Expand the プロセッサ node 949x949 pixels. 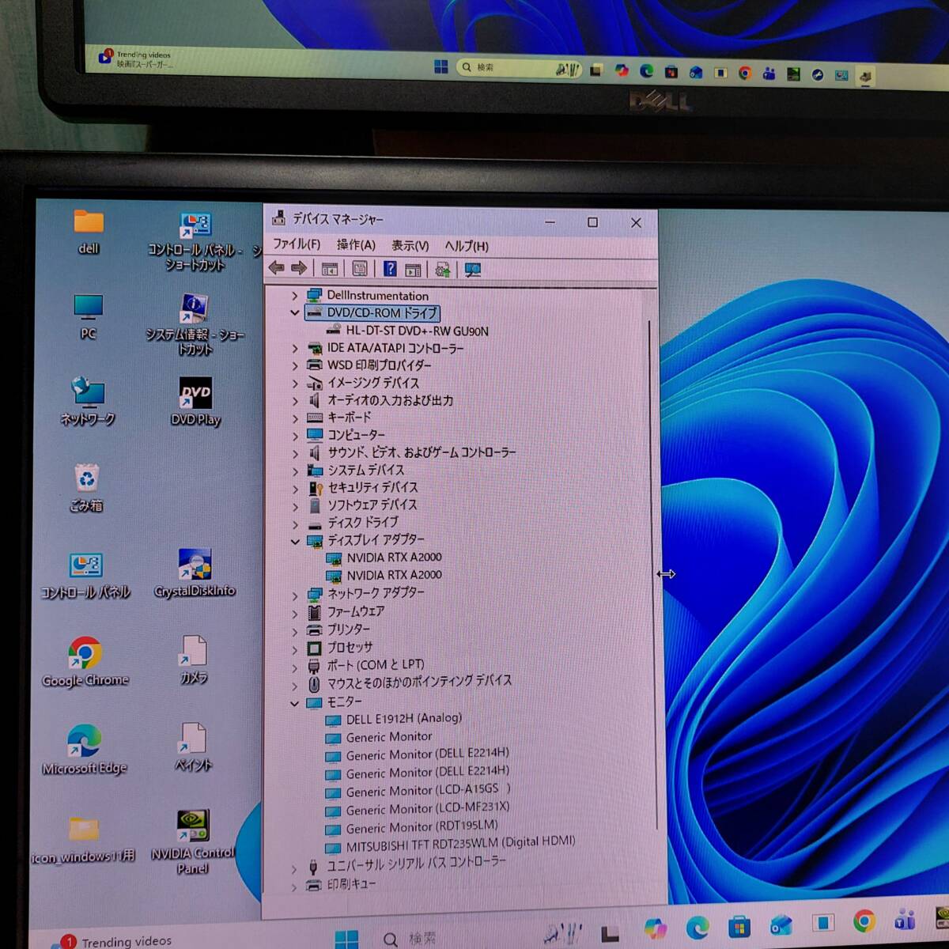tap(294, 650)
